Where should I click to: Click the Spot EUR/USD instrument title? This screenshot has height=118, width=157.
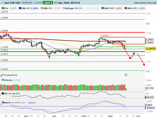tap(12, 3)
